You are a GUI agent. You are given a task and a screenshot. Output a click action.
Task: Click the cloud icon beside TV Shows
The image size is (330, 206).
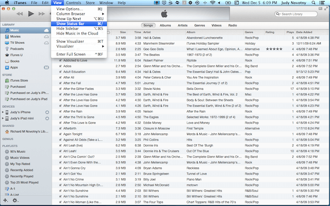point(46,43)
